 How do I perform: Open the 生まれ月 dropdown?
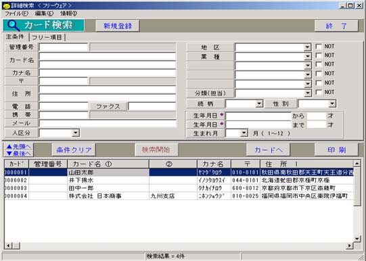(244, 133)
